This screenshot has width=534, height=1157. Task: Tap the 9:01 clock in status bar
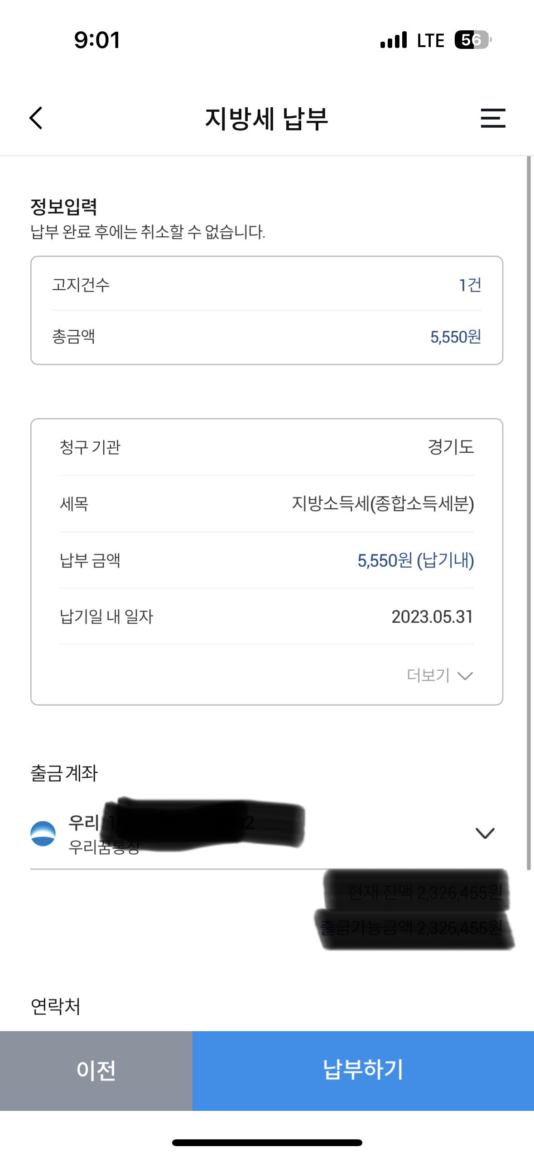(97, 40)
